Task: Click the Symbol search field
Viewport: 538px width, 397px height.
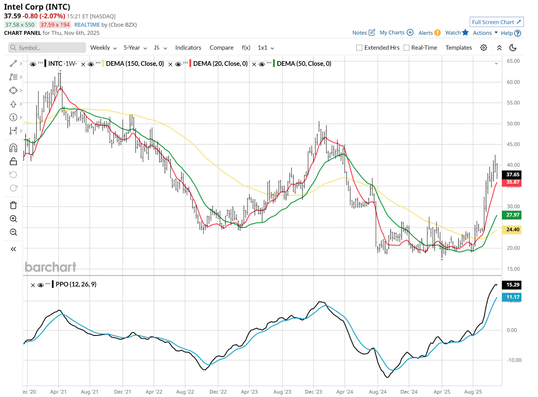Action: click(47, 48)
